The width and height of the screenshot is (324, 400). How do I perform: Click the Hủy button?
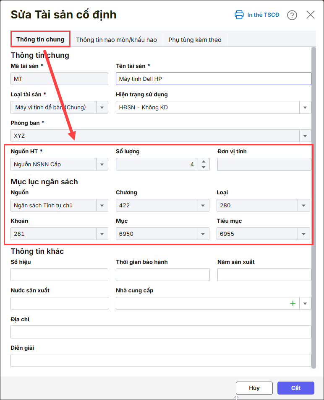(x=254, y=388)
